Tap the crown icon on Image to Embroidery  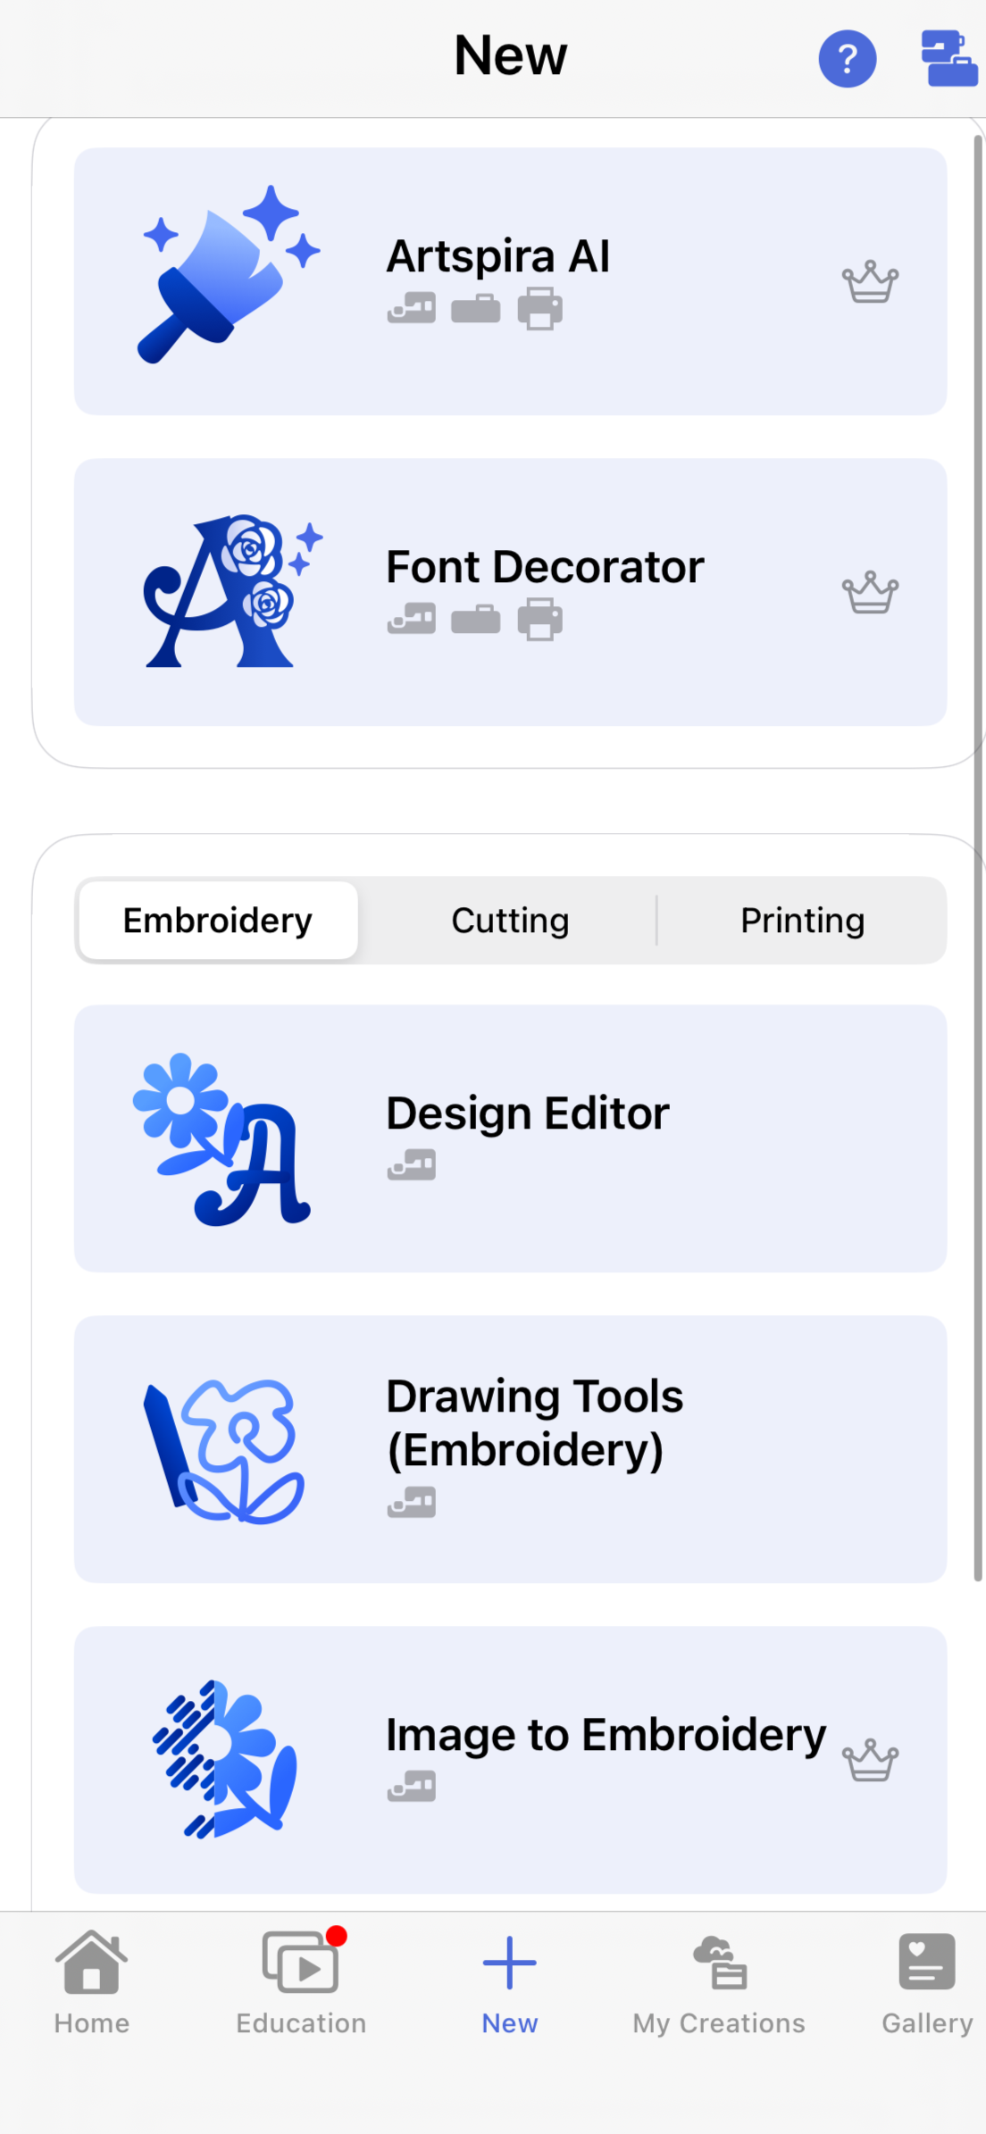click(870, 1760)
